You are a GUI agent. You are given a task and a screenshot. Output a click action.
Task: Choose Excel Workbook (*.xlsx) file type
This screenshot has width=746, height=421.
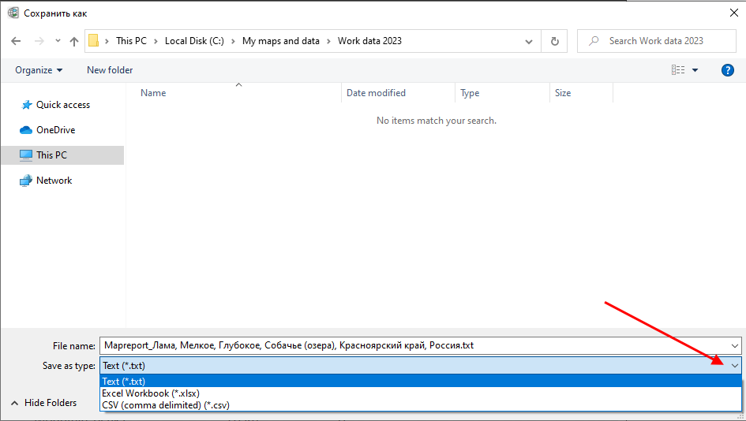[x=151, y=393]
